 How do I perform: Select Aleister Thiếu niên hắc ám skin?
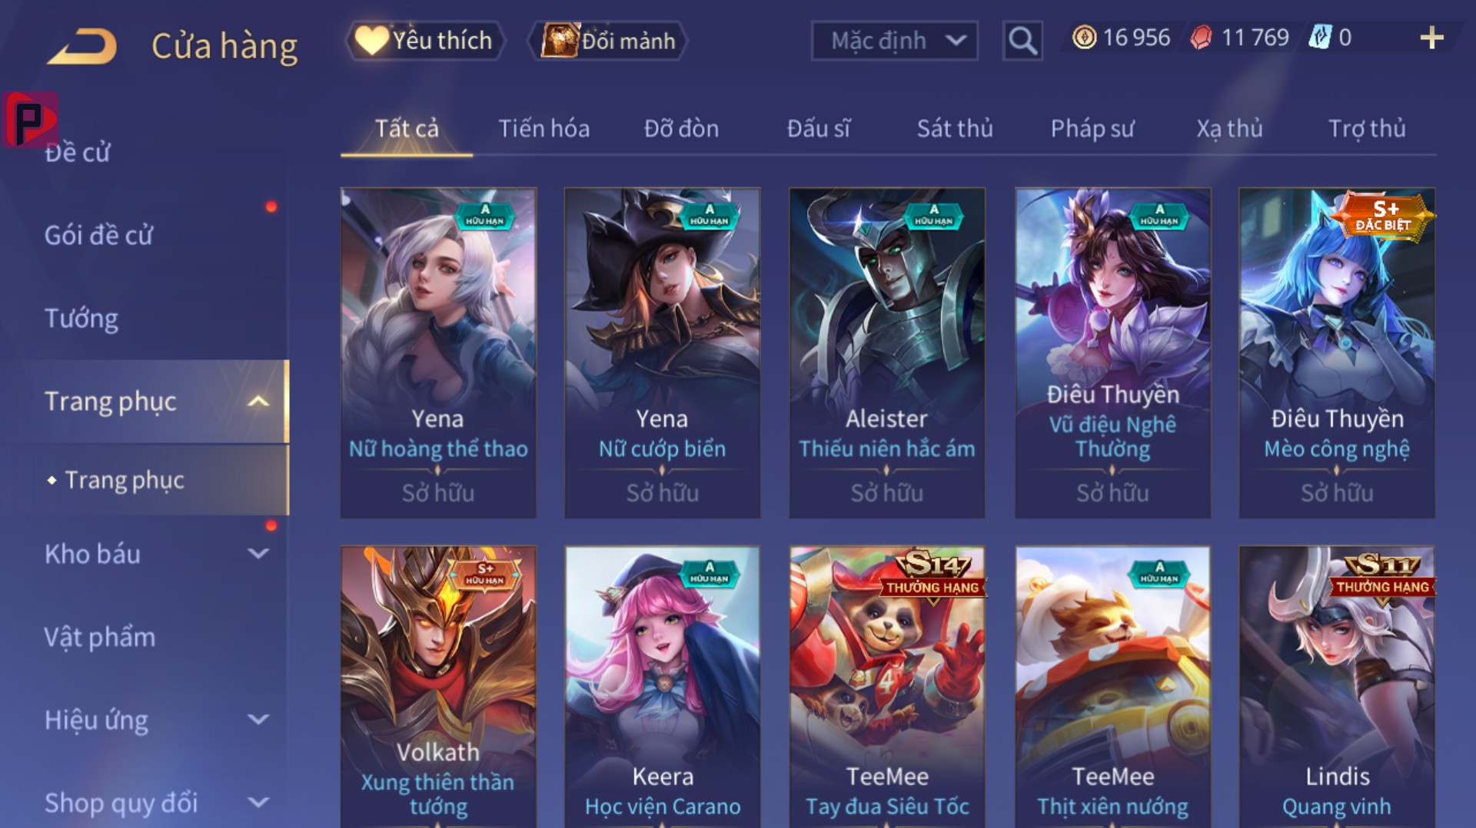pyautogui.click(x=887, y=353)
